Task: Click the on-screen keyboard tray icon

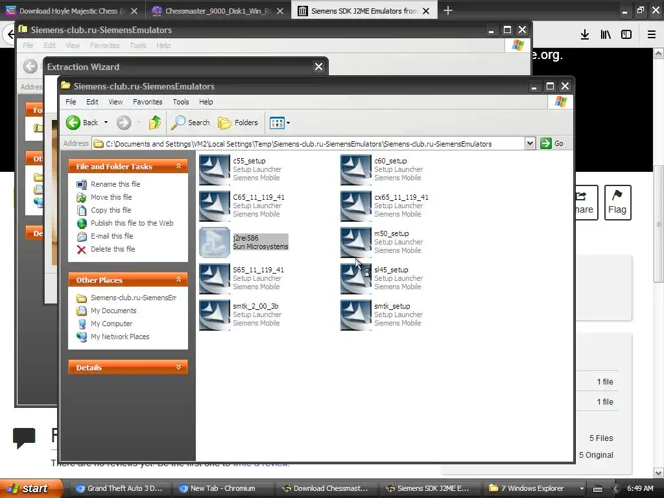Action: click(597, 489)
